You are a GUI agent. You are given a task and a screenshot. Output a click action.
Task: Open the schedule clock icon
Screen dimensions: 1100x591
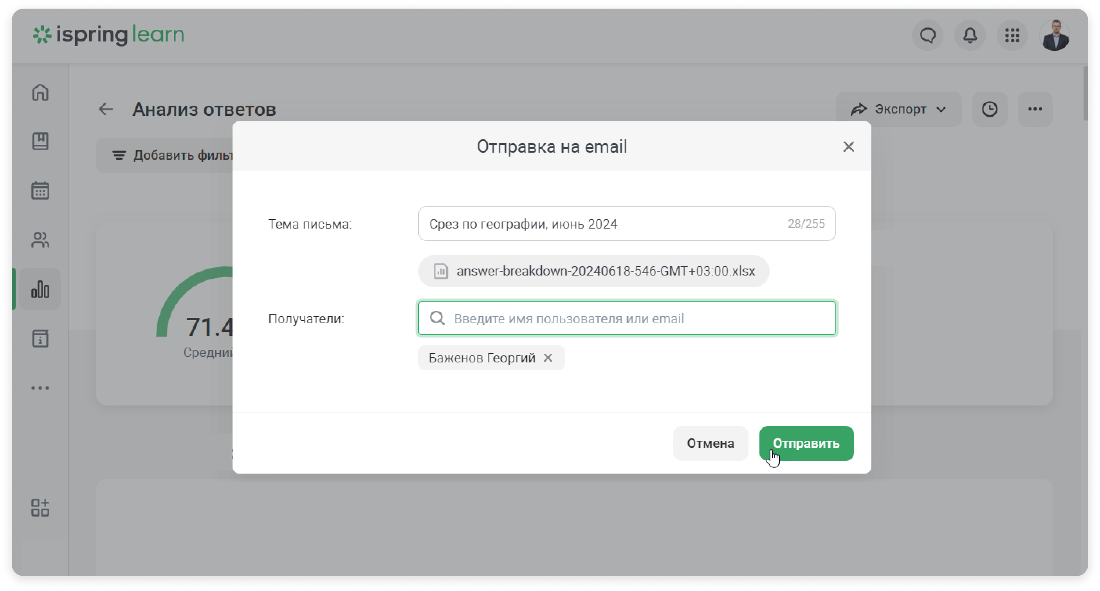point(989,109)
